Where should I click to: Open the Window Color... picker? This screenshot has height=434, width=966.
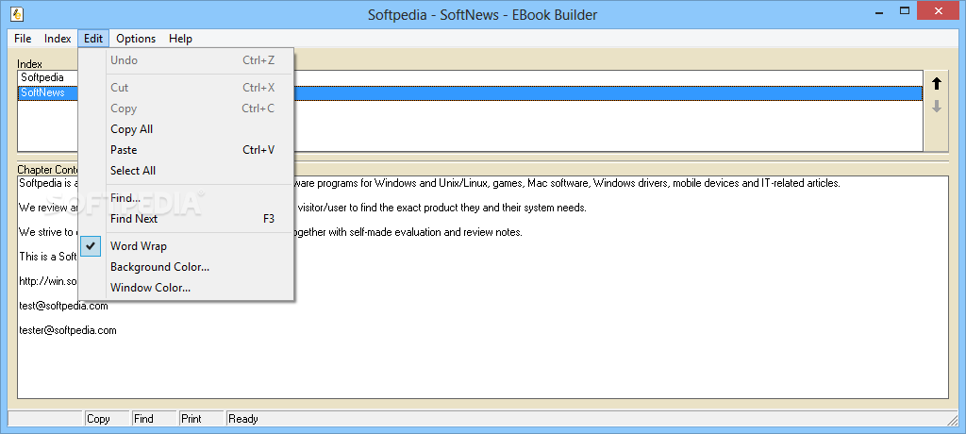186,288
